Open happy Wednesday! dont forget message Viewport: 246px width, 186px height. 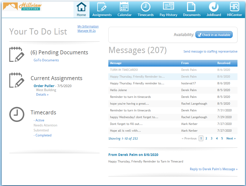(173, 117)
